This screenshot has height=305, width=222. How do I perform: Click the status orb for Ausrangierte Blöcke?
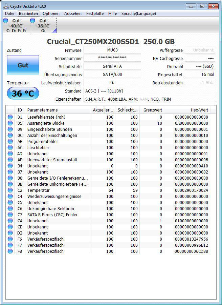click(x=10, y=123)
